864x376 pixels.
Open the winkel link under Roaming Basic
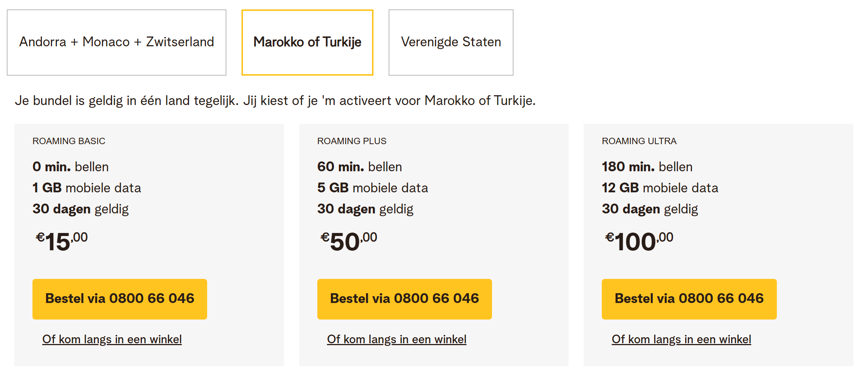(112, 339)
